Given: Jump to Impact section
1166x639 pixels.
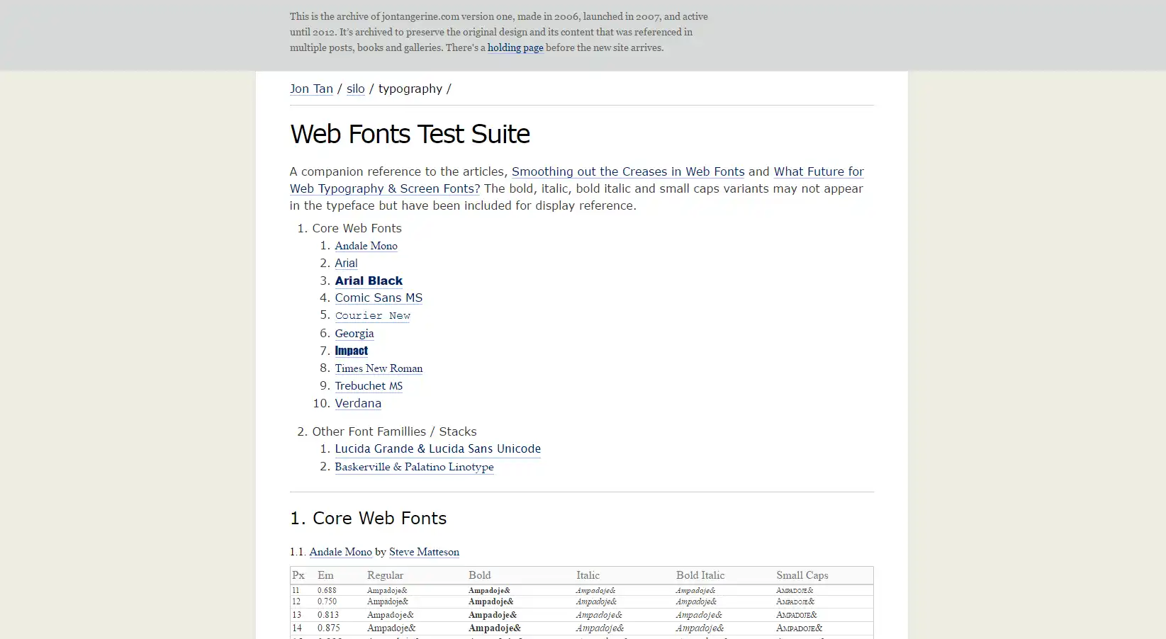Looking at the screenshot, I should tap(352, 351).
